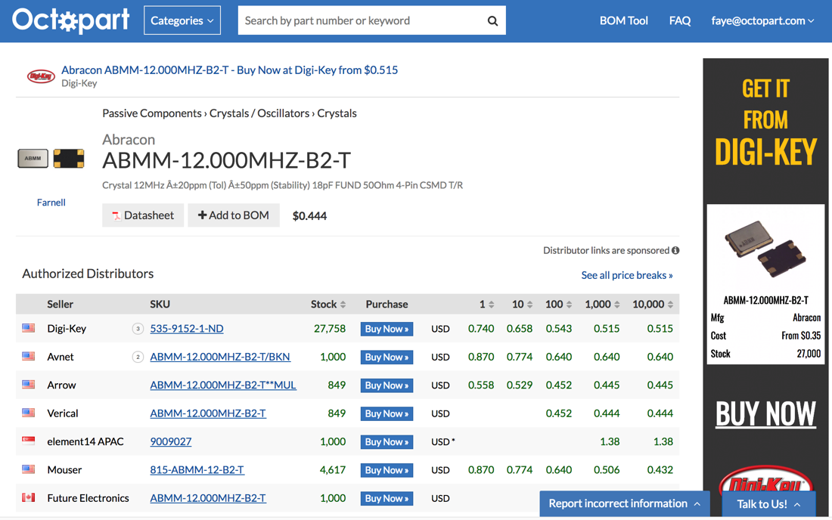Open the See all price breaks link
The image size is (832, 520).
pos(626,275)
